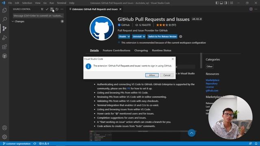Open the github.com resource link

pyautogui.click(x=212, y=90)
